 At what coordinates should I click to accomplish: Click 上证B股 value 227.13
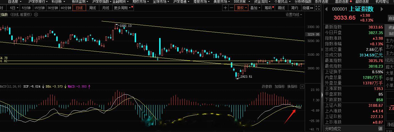(377, 117)
